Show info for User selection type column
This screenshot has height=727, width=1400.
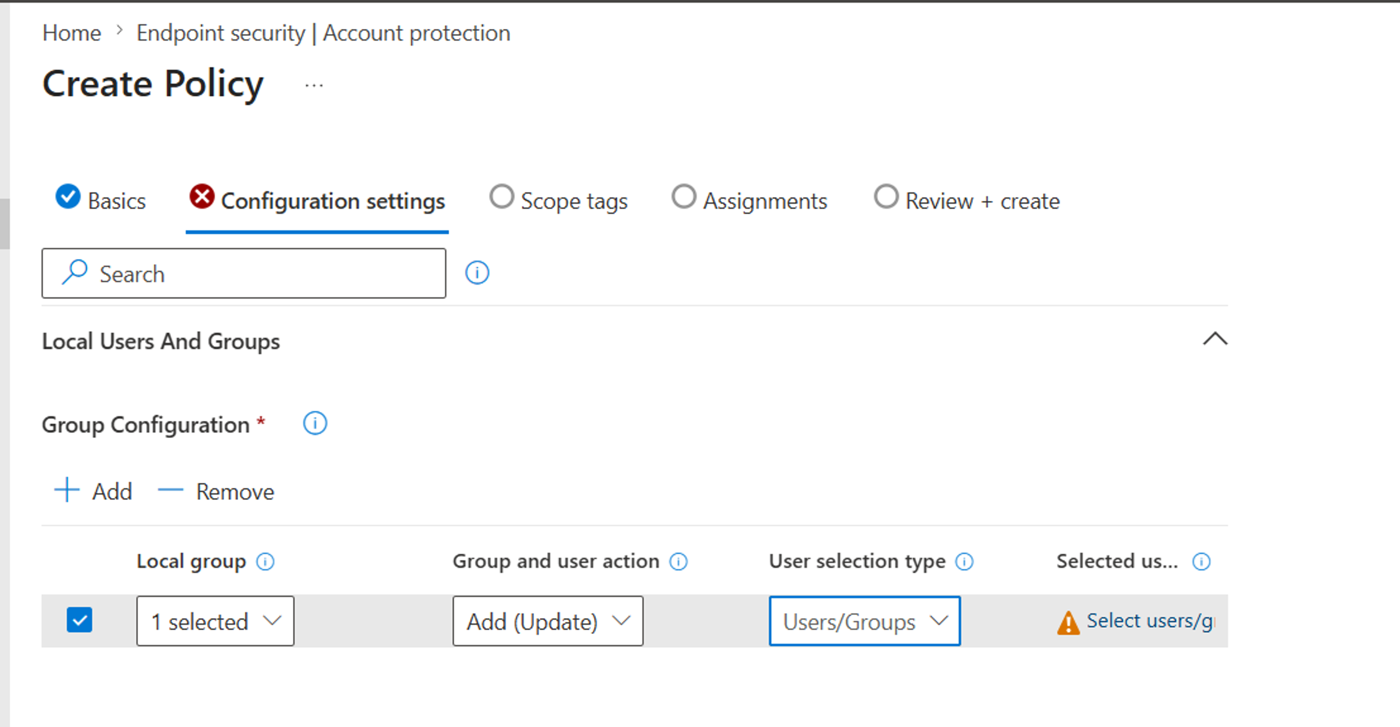pos(964,561)
